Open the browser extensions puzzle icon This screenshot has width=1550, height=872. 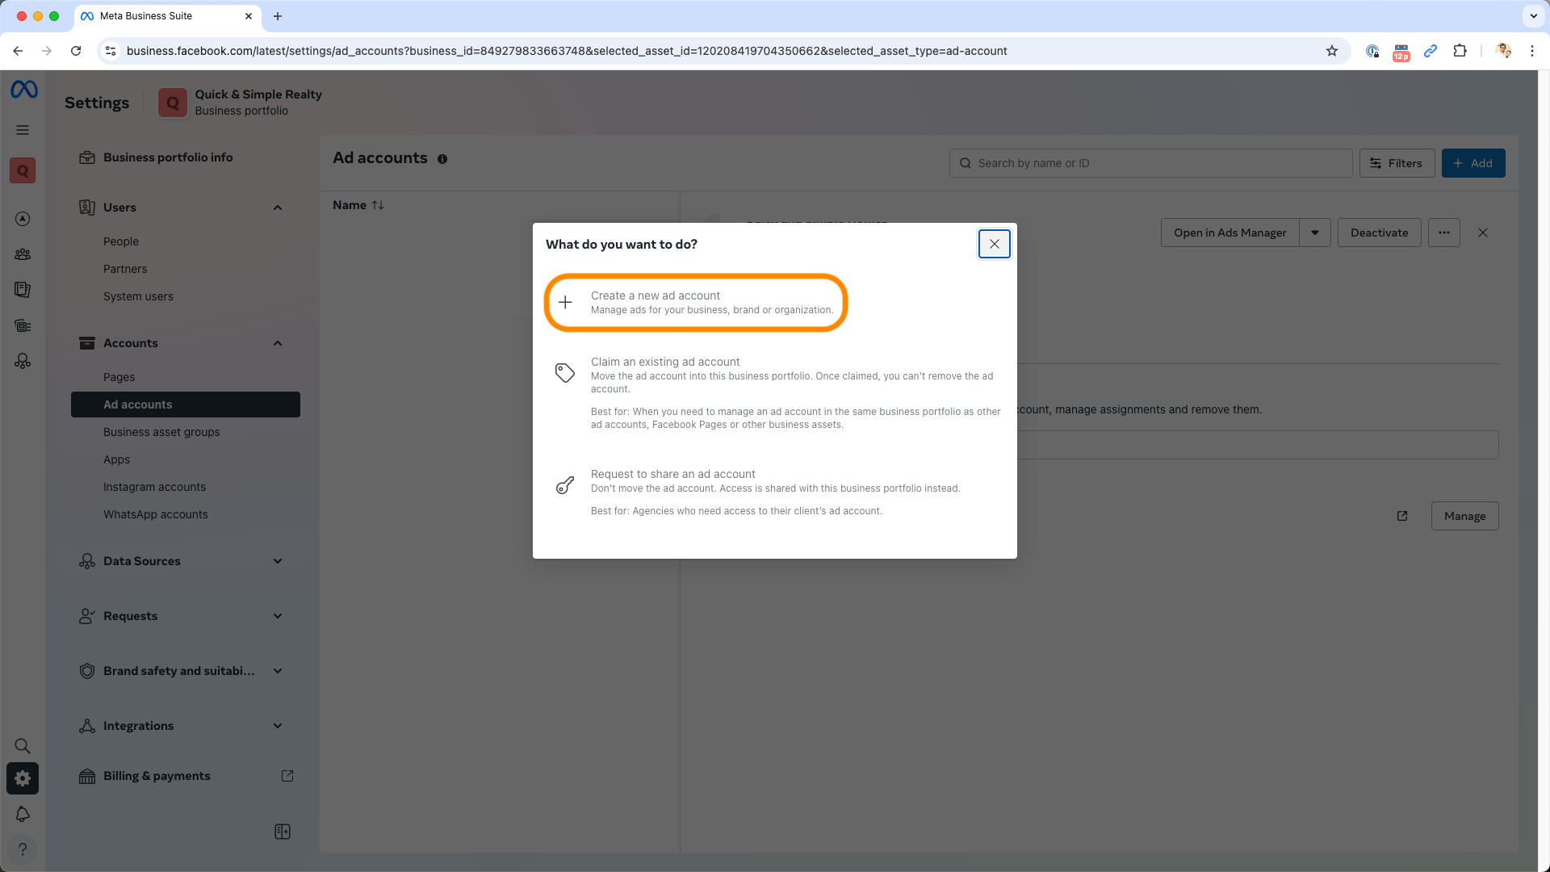click(x=1460, y=51)
